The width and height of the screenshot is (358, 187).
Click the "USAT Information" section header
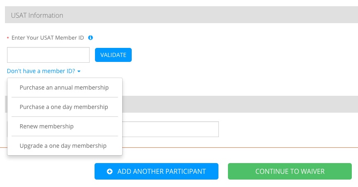[37, 15]
